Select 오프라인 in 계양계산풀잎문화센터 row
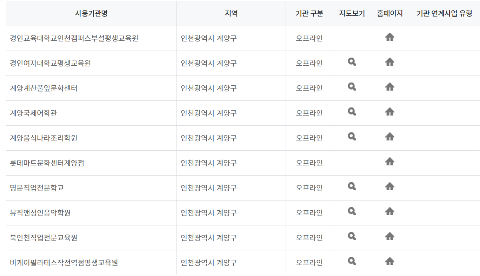Viewport: 480px width, 276px height. [309, 88]
